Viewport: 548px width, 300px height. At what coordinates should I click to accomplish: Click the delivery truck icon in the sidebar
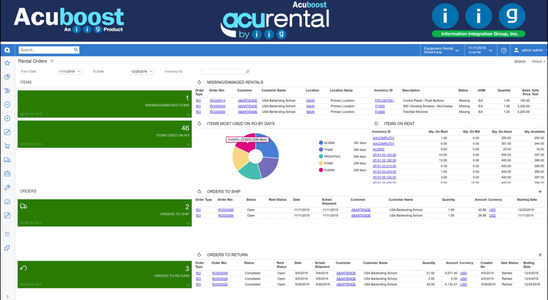click(x=7, y=160)
